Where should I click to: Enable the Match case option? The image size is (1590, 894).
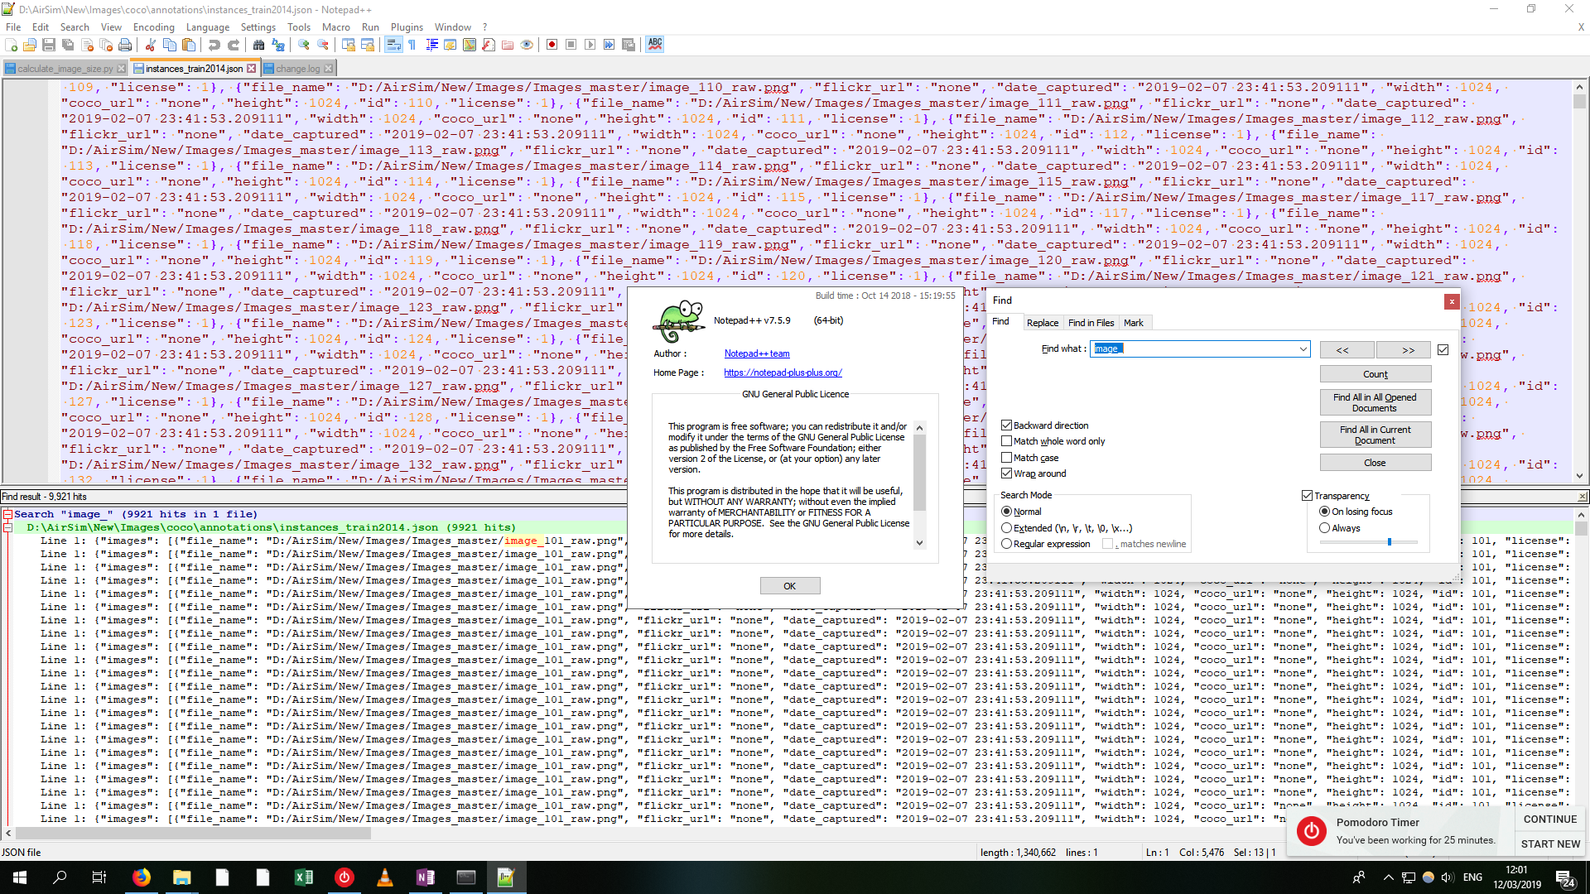(x=1007, y=457)
